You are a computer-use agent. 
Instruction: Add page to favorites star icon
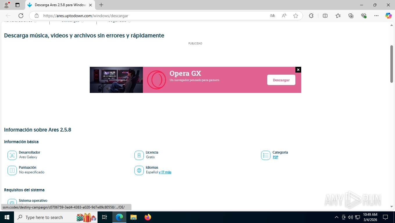tap(296, 16)
